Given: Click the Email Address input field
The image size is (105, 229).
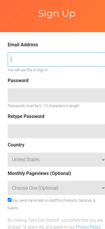Looking at the screenshot, I should pos(56,60).
